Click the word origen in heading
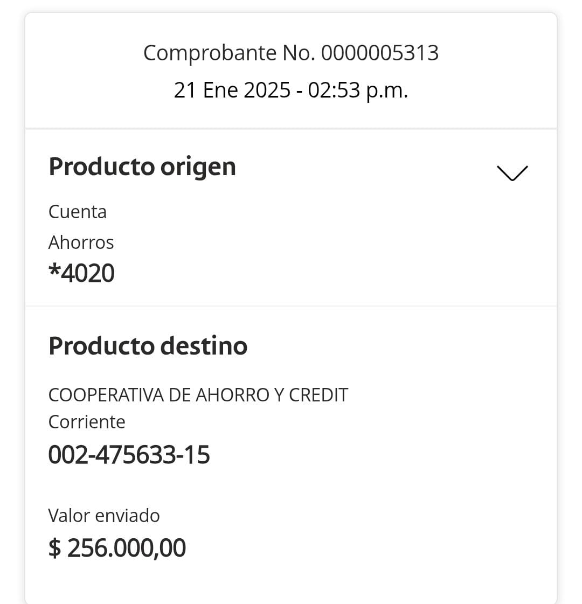This screenshot has width=582, height=604. (198, 167)
